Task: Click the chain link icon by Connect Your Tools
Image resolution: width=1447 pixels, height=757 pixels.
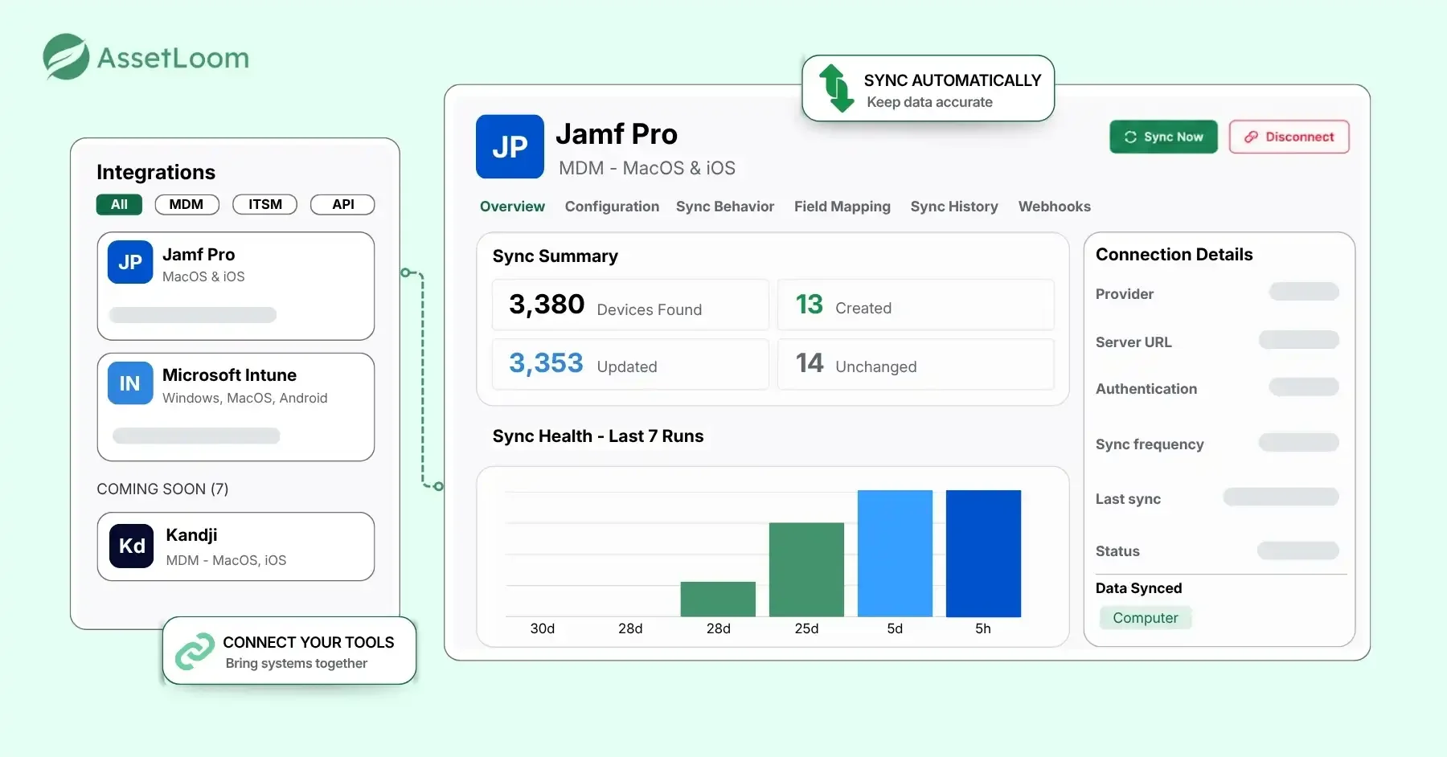Action: pos(195,651)
